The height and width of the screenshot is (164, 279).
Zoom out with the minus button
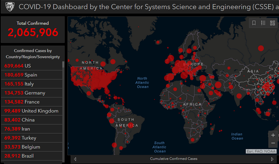[273, 143]
